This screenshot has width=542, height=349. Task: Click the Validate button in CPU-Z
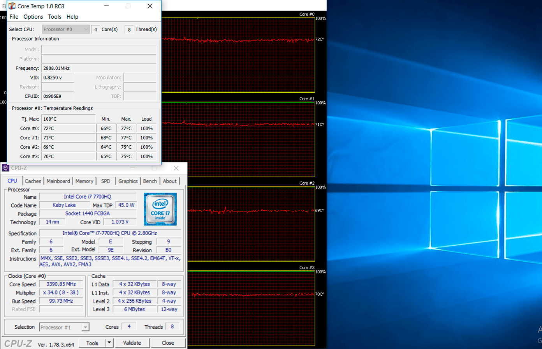(x=132, y=343)
